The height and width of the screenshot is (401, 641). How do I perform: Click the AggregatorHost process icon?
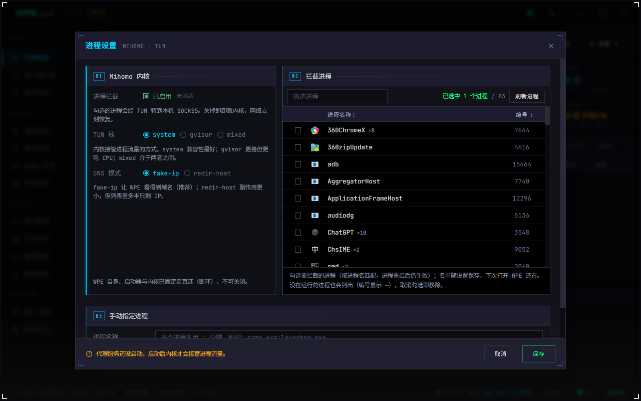tap(315, 181)
